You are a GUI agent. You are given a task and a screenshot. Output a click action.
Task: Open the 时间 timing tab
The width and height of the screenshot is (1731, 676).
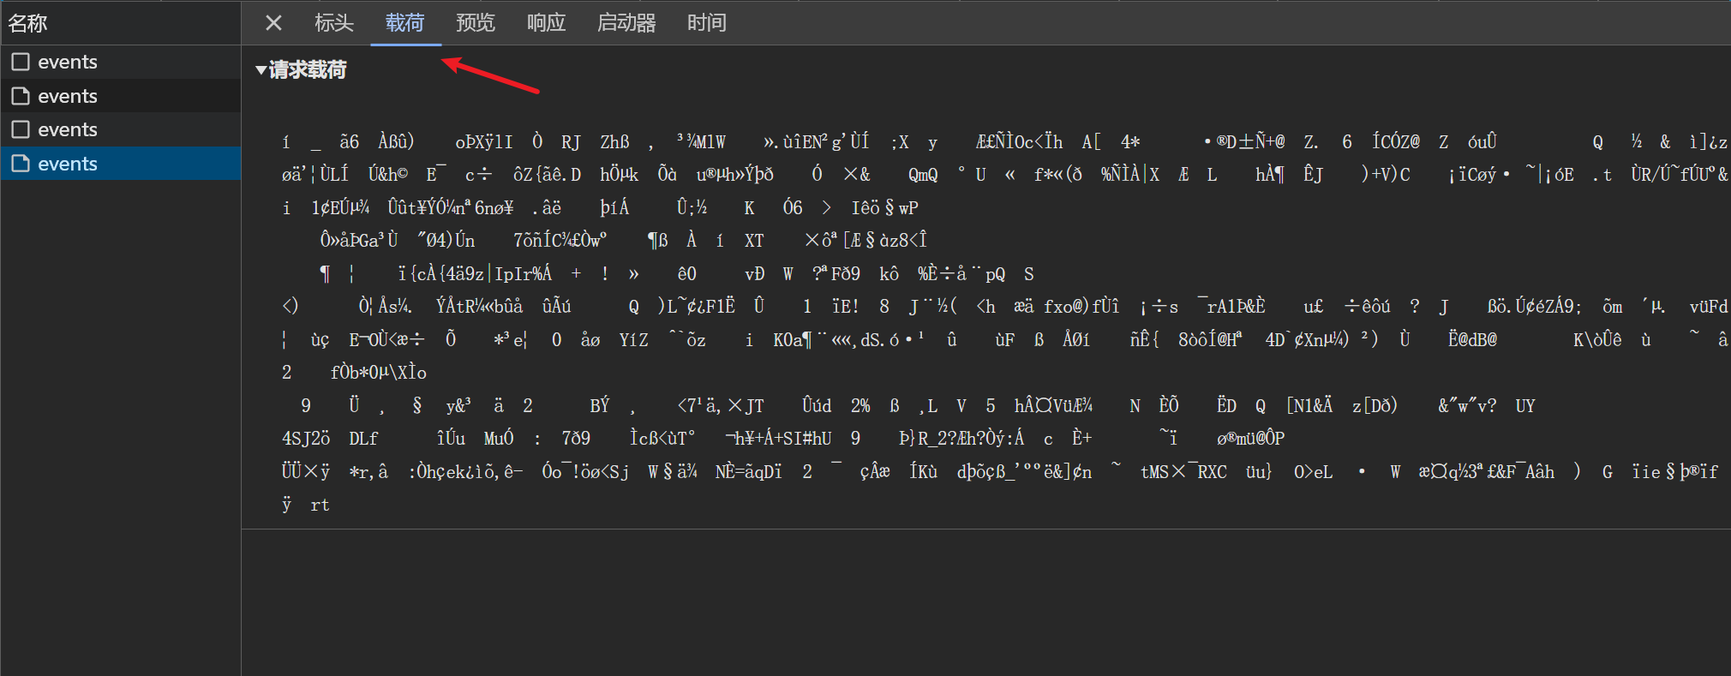(x=707, y=23)
